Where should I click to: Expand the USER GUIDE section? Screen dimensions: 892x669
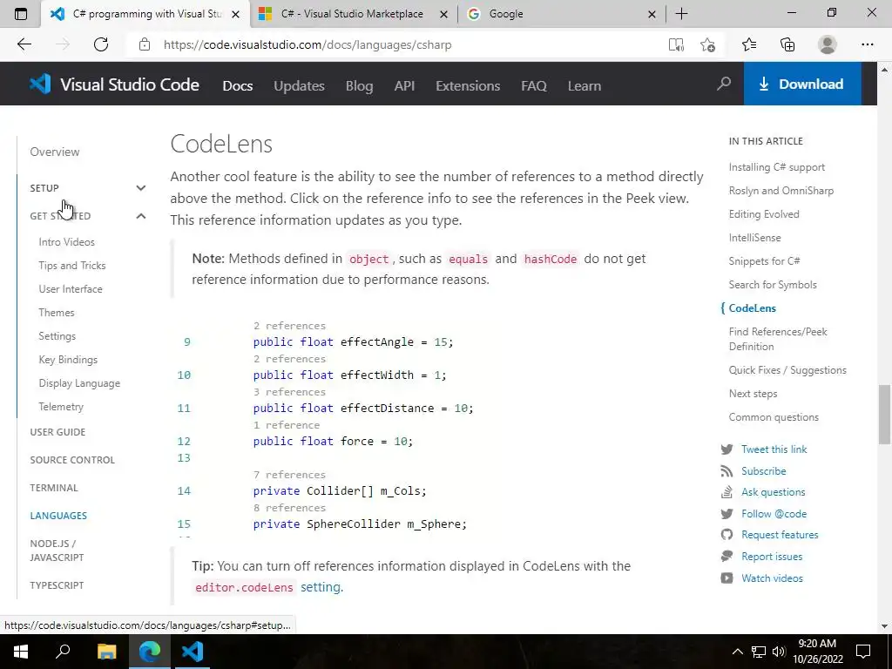[57, 432]
